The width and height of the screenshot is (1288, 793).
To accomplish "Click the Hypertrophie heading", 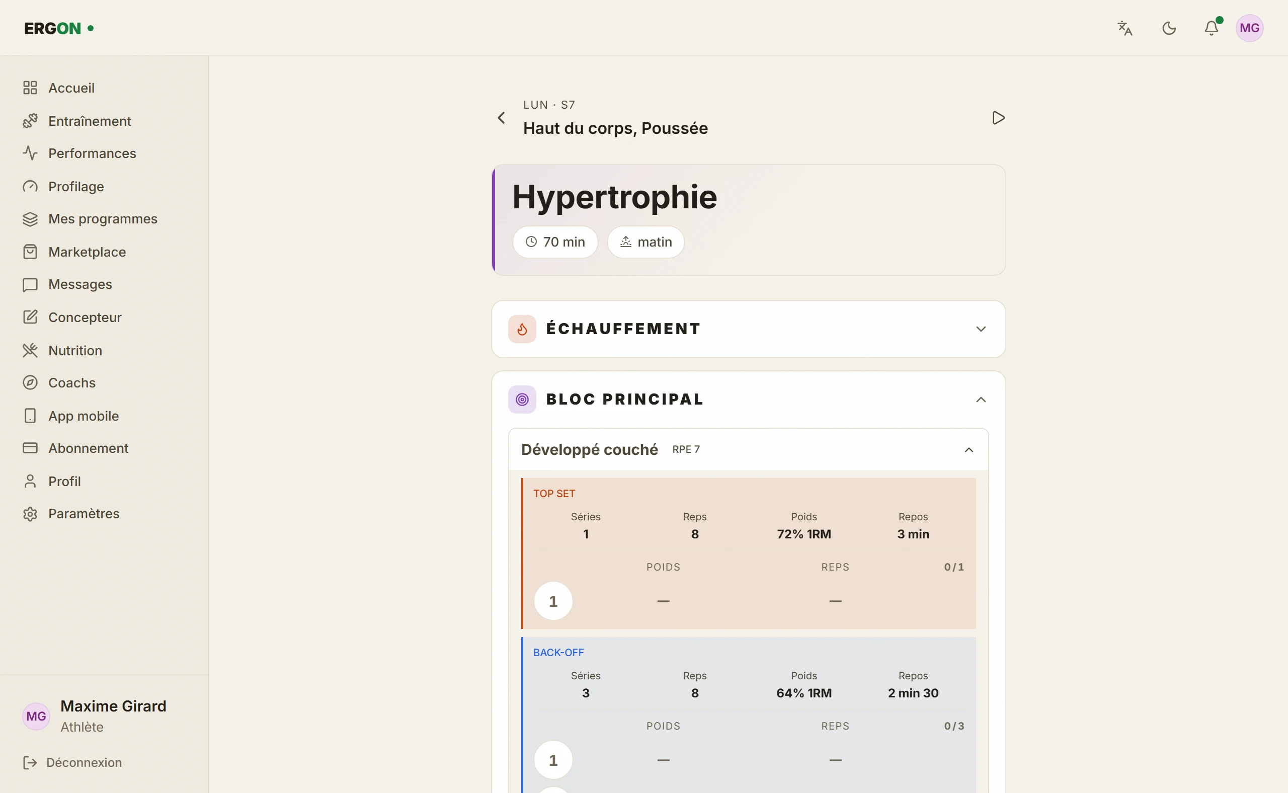I will click(614, 197).
